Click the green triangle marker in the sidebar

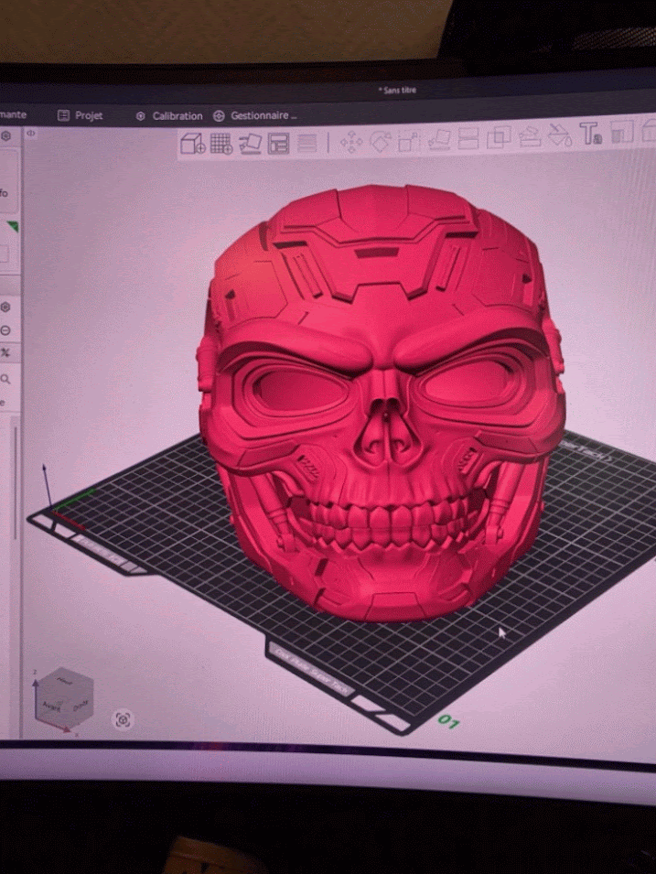click(13, 226)
